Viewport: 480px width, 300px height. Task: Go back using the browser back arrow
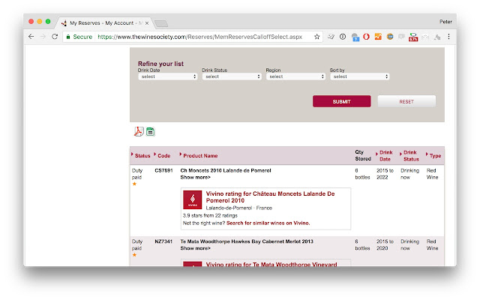[31, 37]
